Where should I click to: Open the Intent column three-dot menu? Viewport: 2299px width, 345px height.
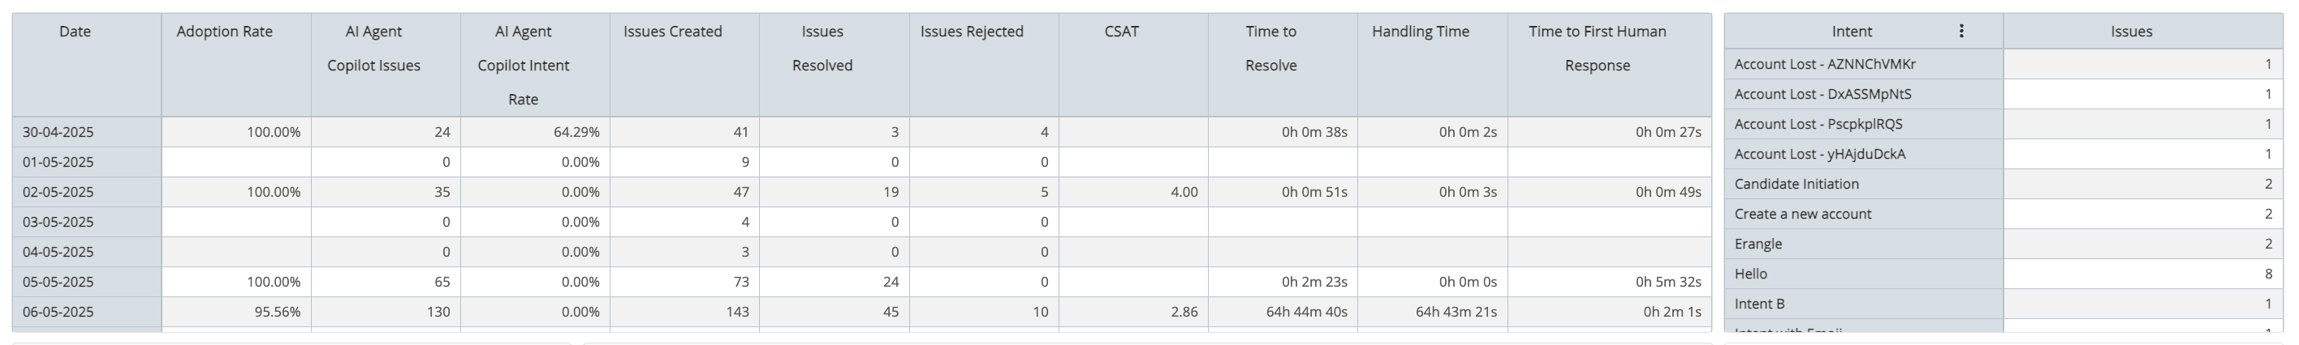pos(1960,32)
